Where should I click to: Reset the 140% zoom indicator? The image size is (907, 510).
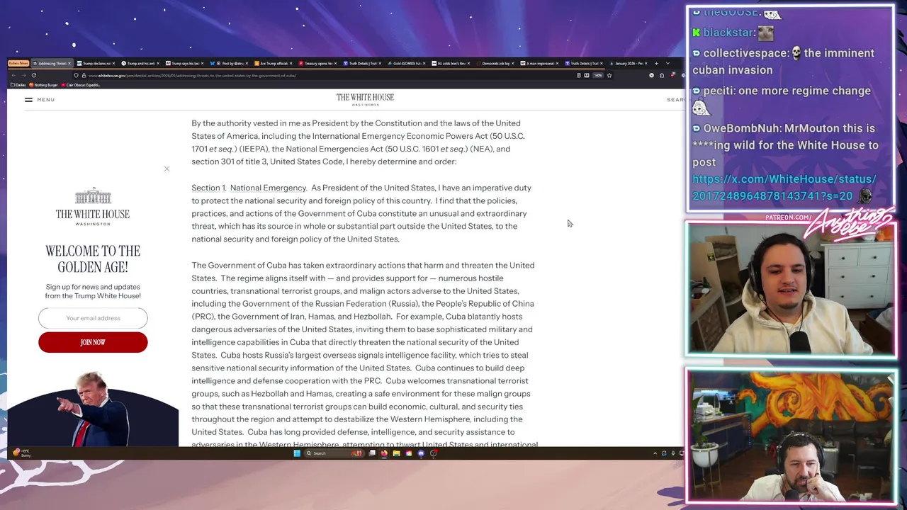coord(598,75)
